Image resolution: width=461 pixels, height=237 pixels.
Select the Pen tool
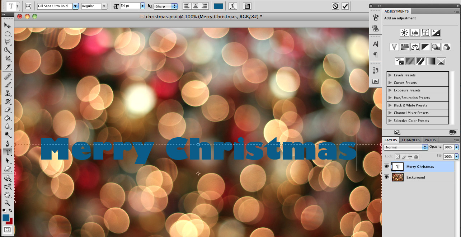coord(7,144)
